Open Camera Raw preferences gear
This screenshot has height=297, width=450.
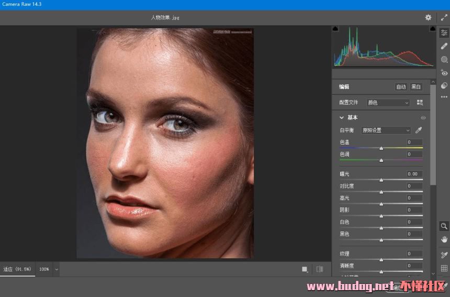[x=429, y=17]
